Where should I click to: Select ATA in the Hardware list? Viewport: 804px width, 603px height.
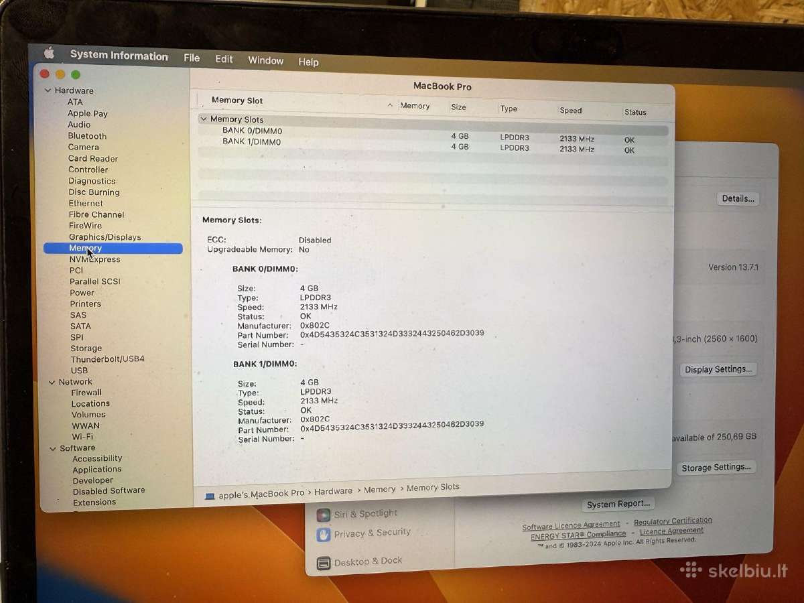click(x=75, y=102)
